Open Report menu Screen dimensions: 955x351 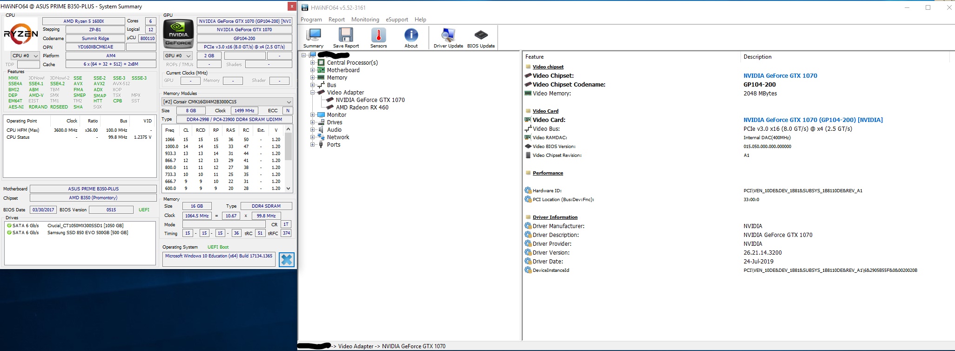pyautogui.click(x=336, y=20)
